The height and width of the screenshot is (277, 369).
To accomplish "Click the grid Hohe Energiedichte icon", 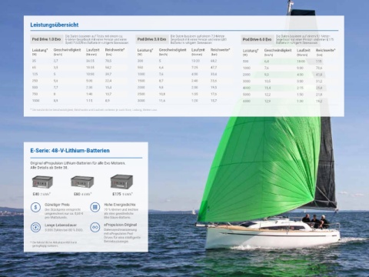I will [x=95, y=207].
